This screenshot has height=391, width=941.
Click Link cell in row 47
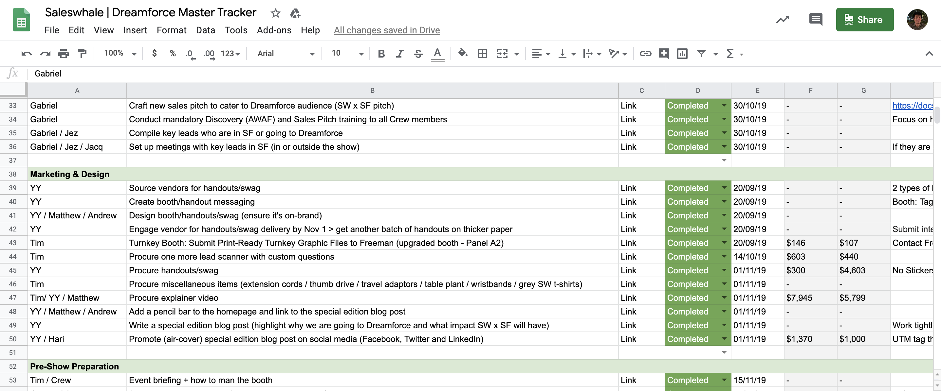[641, 297]
